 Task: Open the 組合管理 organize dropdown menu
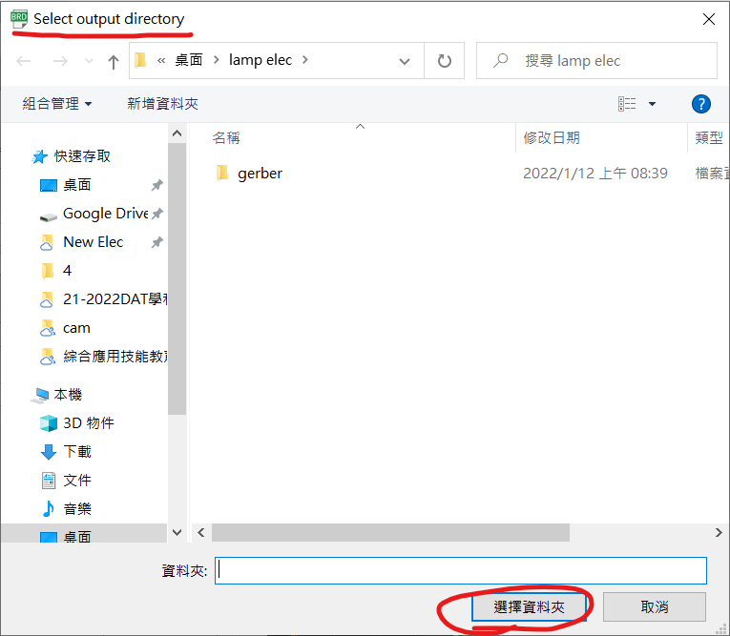[57, 104]
